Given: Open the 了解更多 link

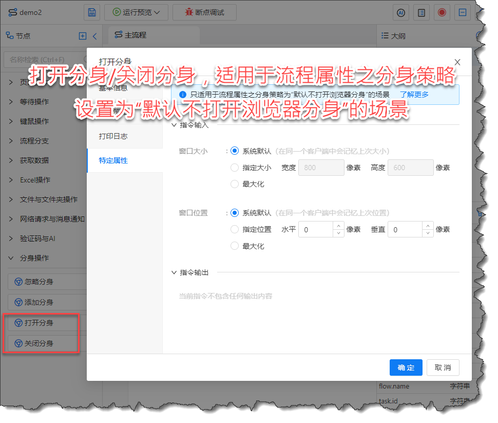Looking at the screenshot, I should [414, 95].
